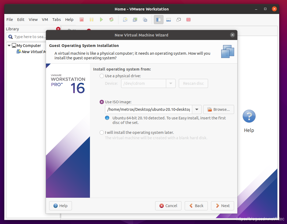Viewport: 287px width, 224px height.
Task: Toggle the thumbnail bar view icon
Action: pyautogui.click(x=169, y=20)
